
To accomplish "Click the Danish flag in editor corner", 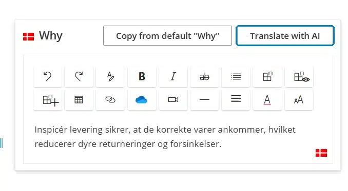I will (321, 153).
